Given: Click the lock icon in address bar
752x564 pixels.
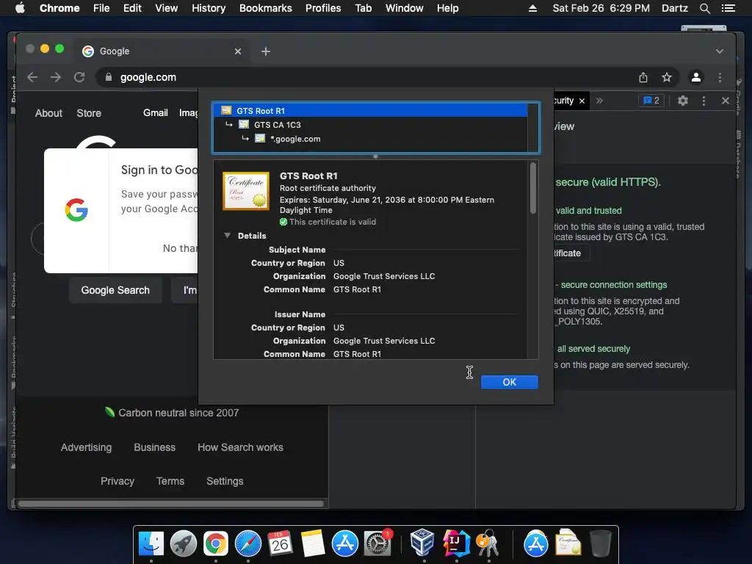Looking at the screenshot, I should click(109, 77).
